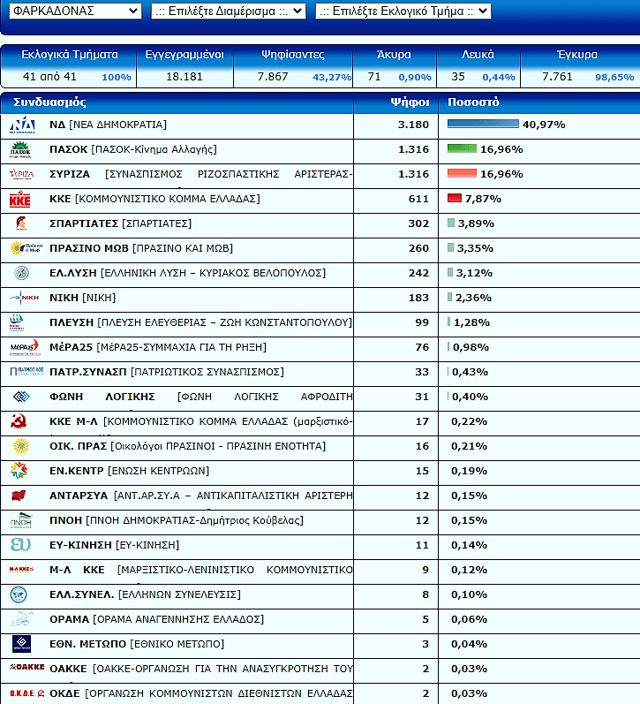The height and width of the screenshot is (704, 640).
Task: Click the red ΚΚΕ party logo
Action: click(x=20, y=200)
